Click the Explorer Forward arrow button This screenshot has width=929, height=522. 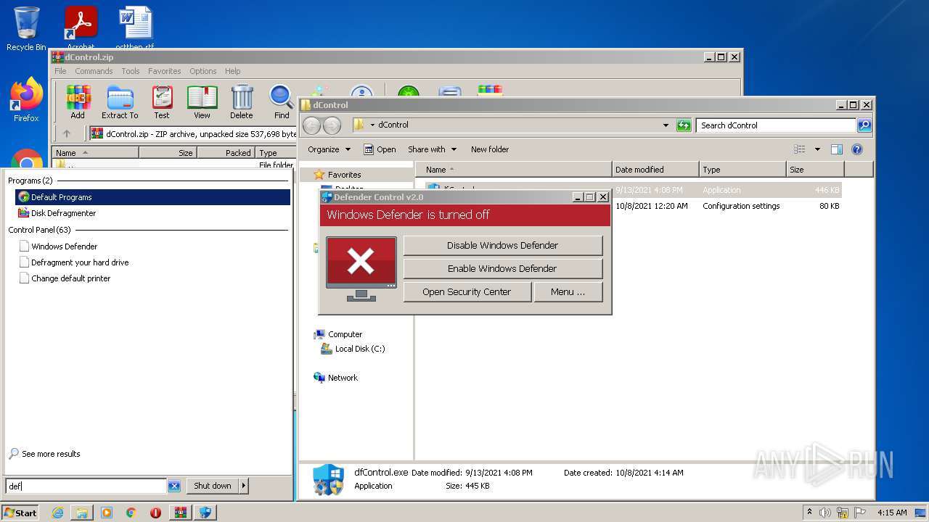pos(332,125)
